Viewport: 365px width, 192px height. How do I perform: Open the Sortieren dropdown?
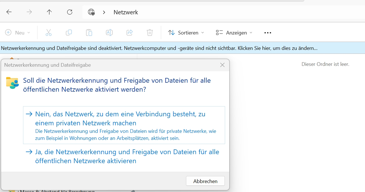coord(186,33)
